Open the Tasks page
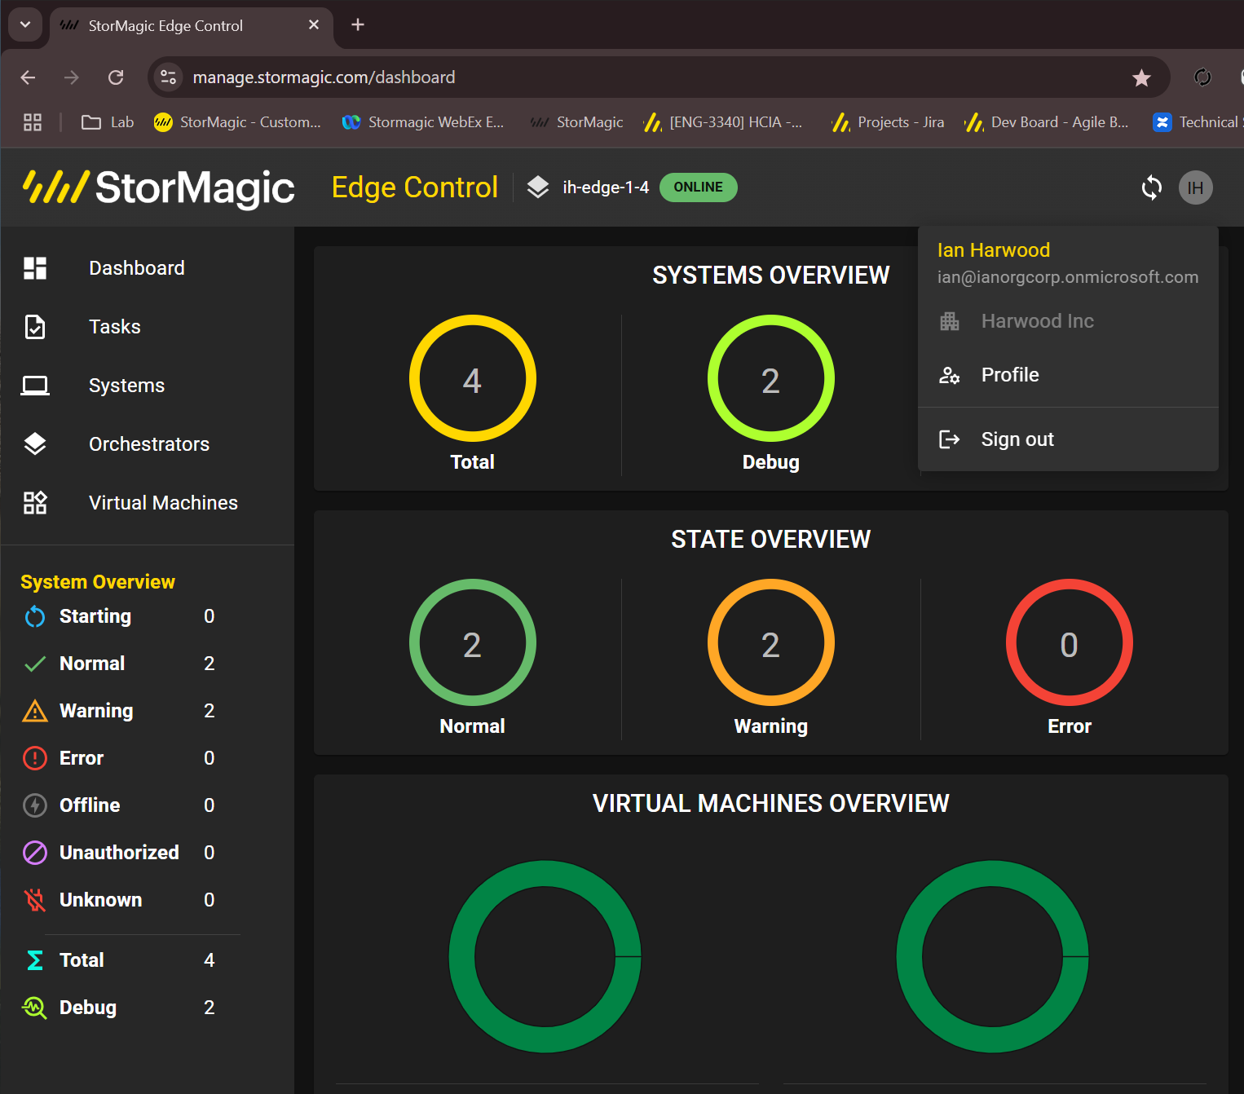 pyautogui.click(x=115, y=327)
